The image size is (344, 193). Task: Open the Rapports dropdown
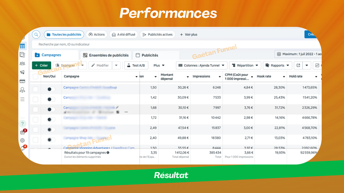[277, 66]
